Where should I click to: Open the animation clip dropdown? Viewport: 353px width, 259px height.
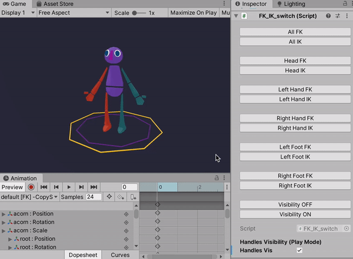[x=29, y=197]
